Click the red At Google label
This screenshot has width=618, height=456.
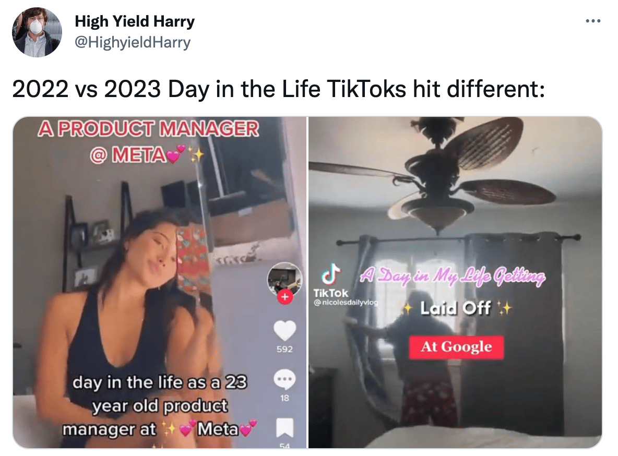pos(456,347)
